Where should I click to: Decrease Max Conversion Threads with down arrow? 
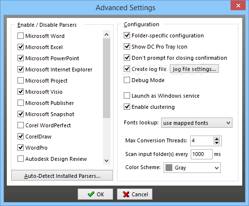(x=216, y=143)
